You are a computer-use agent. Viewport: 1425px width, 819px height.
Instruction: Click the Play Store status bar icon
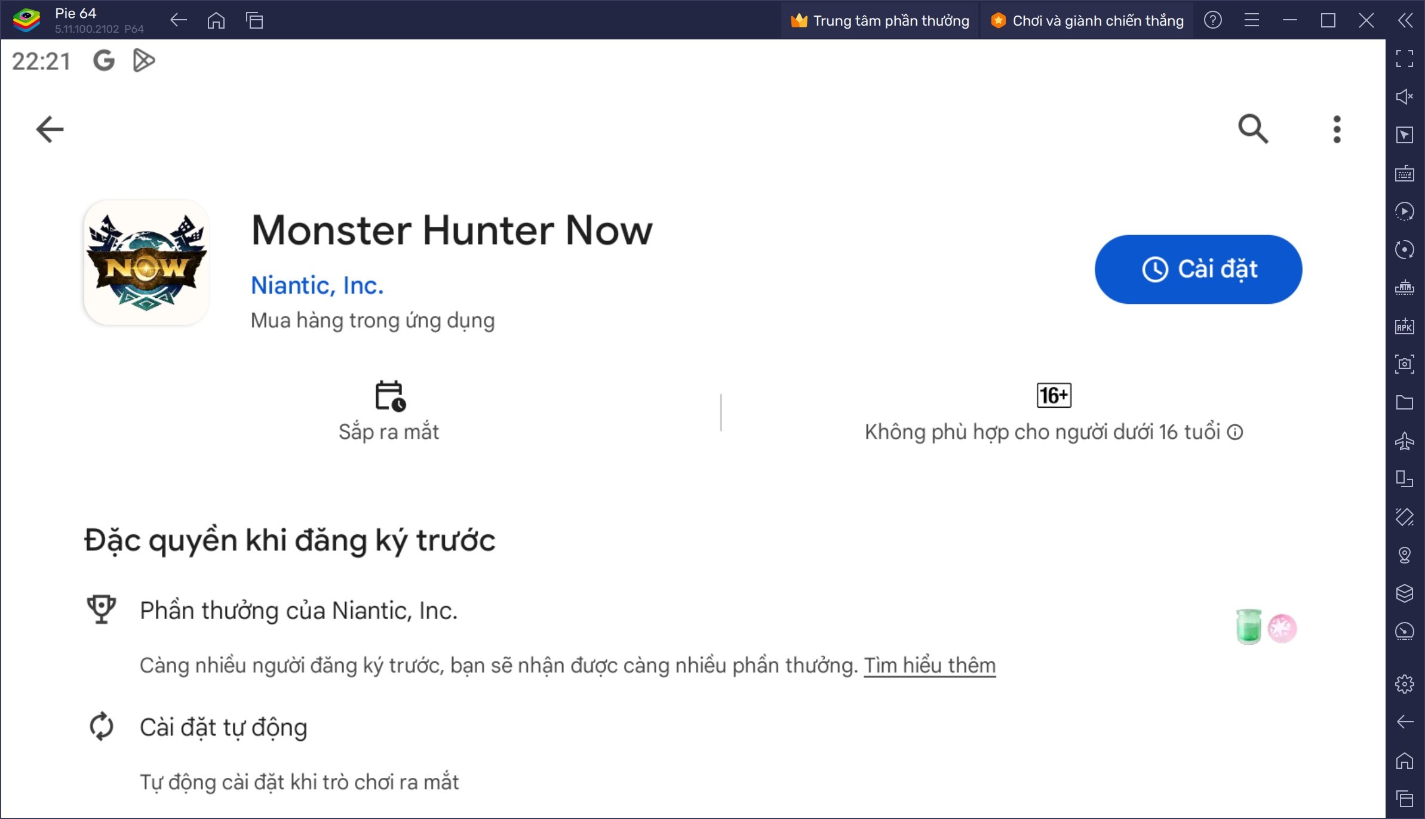[143, 60]
